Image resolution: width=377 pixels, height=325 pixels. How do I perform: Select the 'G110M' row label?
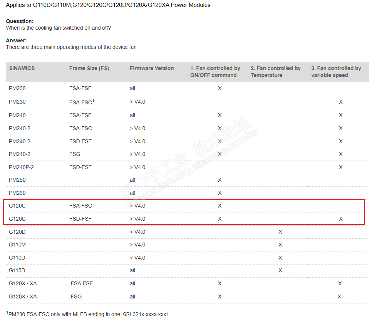click(17, 245)
